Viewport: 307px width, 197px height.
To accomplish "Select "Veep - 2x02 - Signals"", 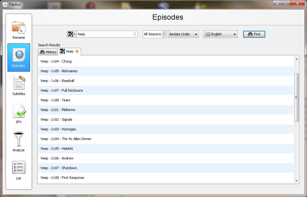I will point(166,119).
